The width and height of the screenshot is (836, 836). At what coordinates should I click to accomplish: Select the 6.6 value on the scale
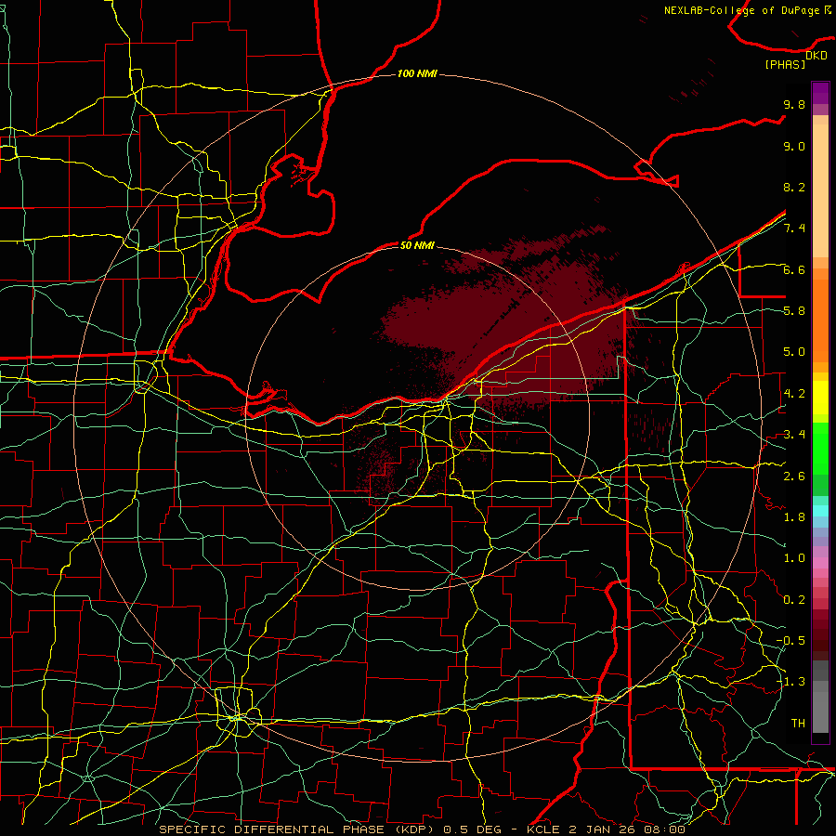(794, 269)
